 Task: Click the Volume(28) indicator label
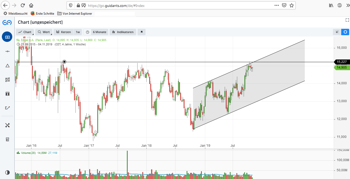(x=28, y=153)
